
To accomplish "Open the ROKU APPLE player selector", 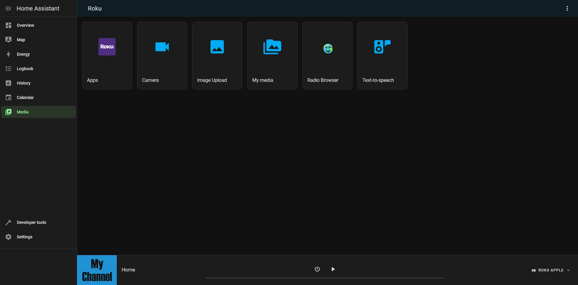I will pyautogui.click(x=551, y=270).
